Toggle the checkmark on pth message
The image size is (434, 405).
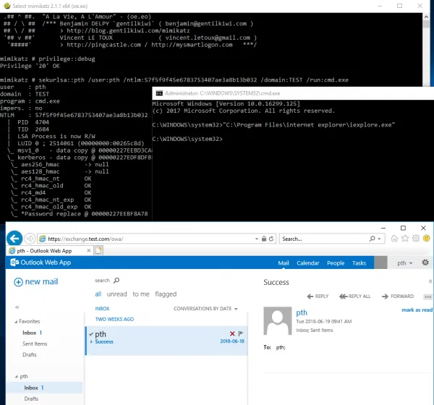(91, 334)
